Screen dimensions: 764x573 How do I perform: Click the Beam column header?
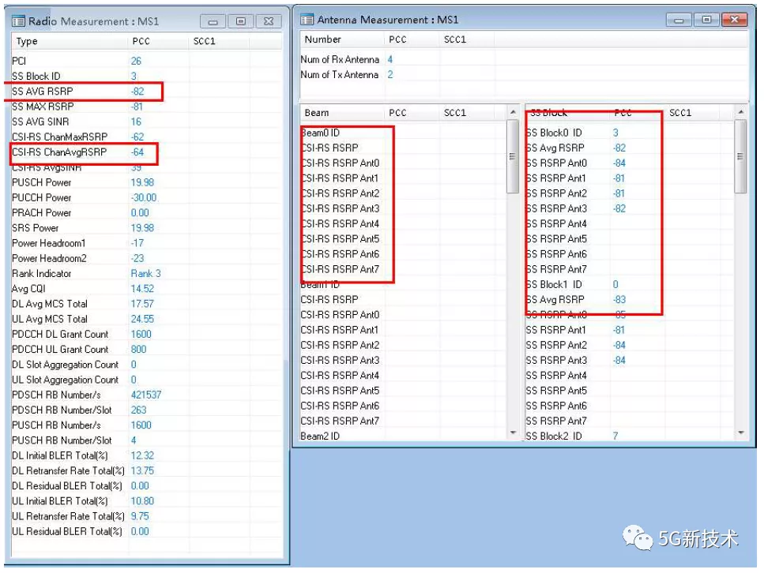[342, 113]
